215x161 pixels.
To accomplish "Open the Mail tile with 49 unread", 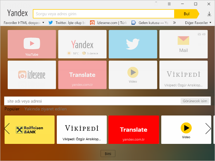I will coord(183,44).
